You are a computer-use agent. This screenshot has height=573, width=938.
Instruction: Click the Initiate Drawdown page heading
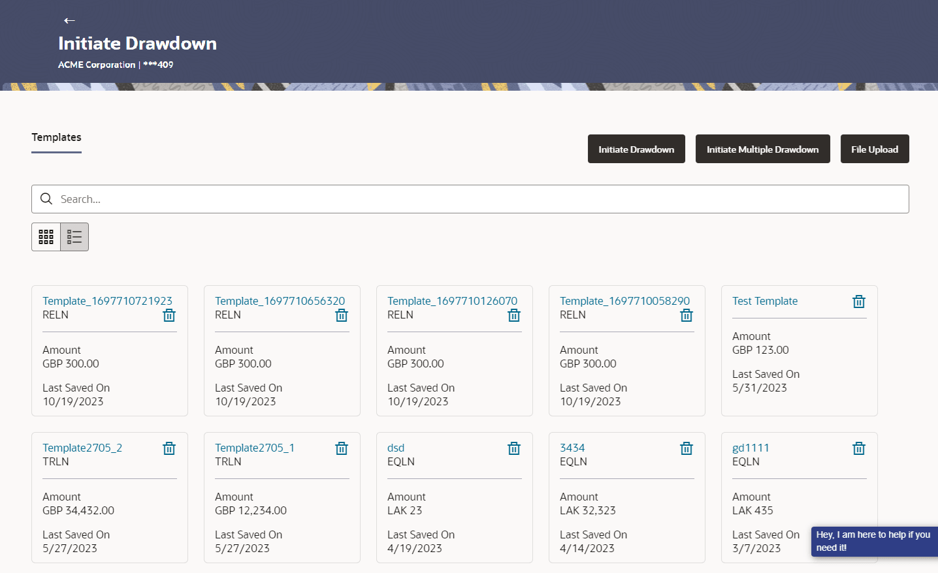137,43
